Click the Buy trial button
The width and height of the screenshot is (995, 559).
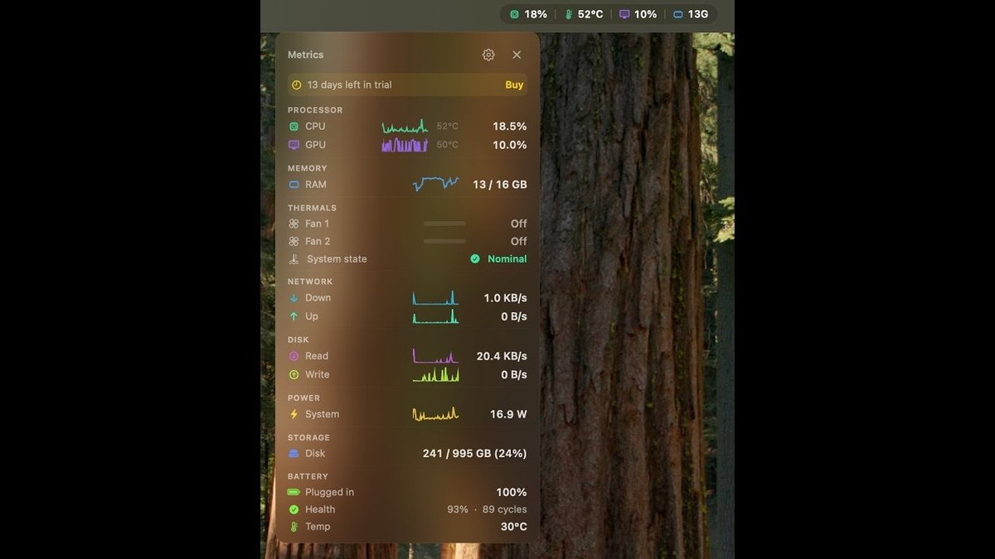(x=514, y=84)
